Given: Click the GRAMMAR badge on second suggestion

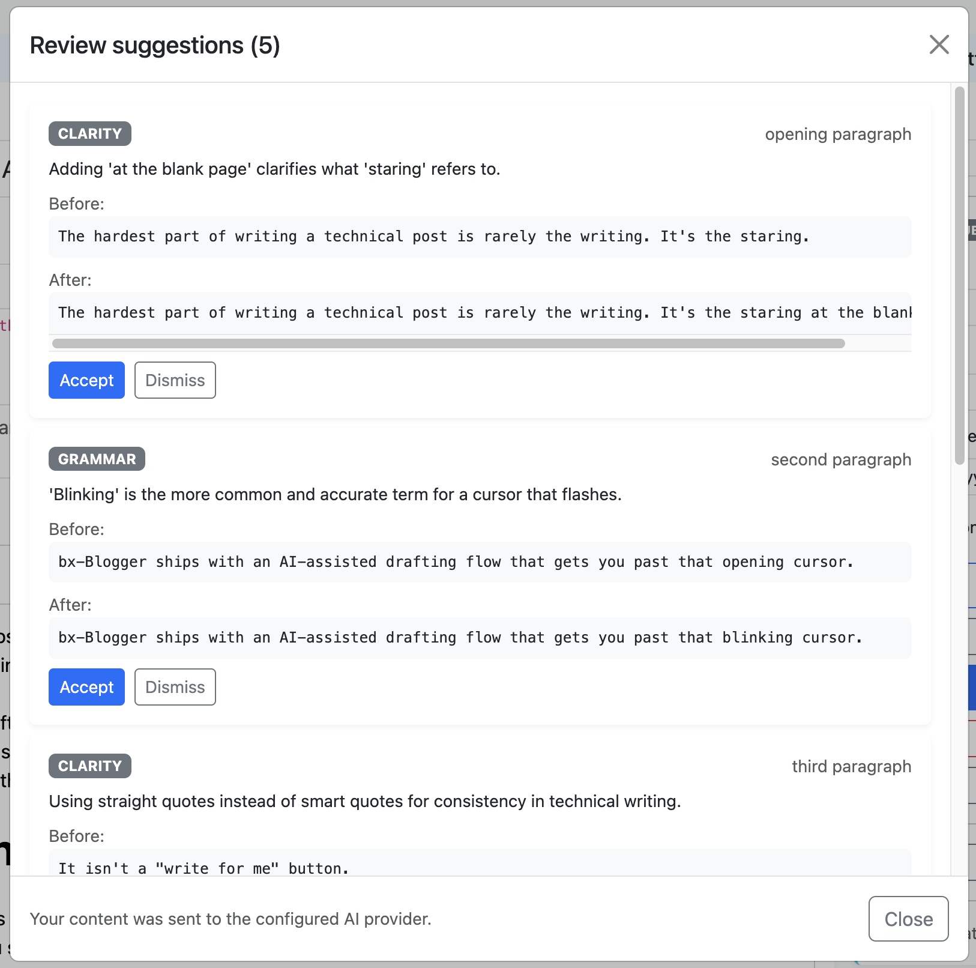Looking at the screenshot, I should pyautogui.click(x=96, y=459).
